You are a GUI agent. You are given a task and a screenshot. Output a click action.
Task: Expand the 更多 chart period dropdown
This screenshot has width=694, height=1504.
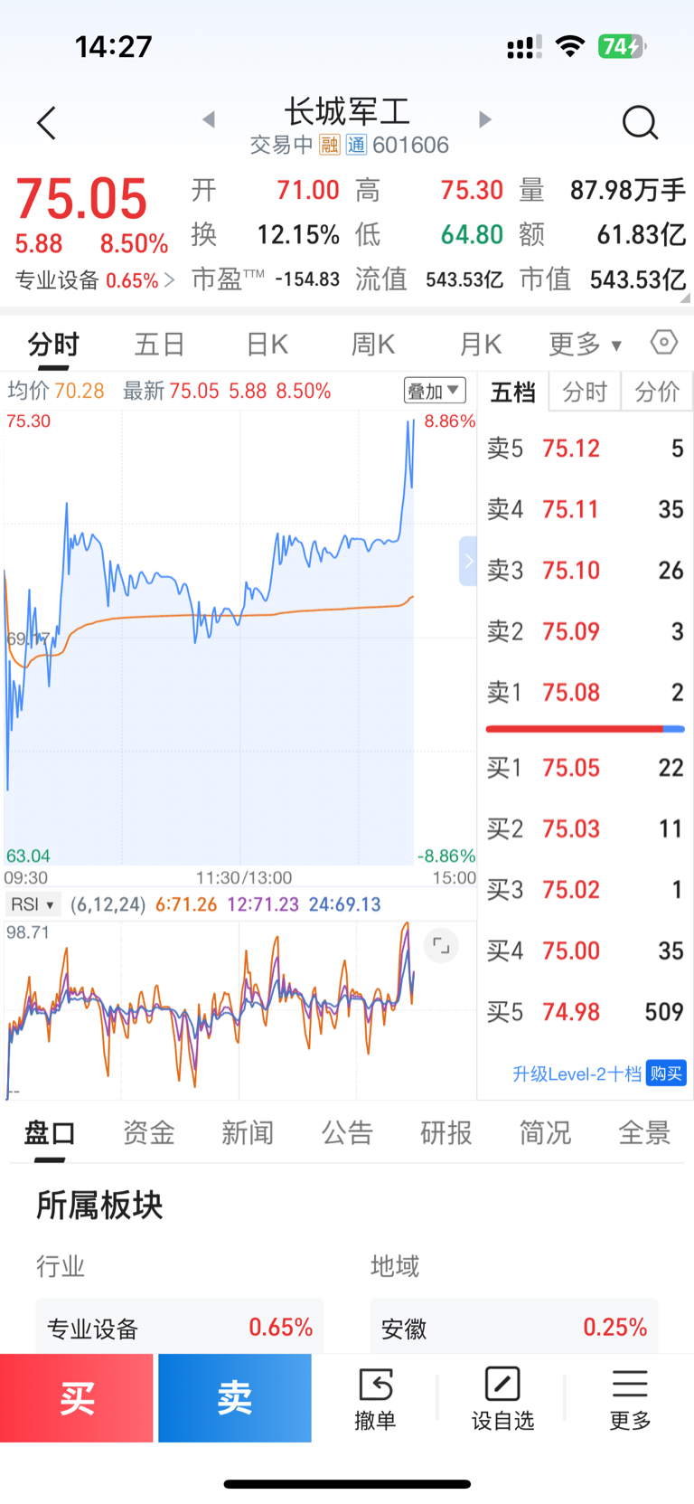585,344
